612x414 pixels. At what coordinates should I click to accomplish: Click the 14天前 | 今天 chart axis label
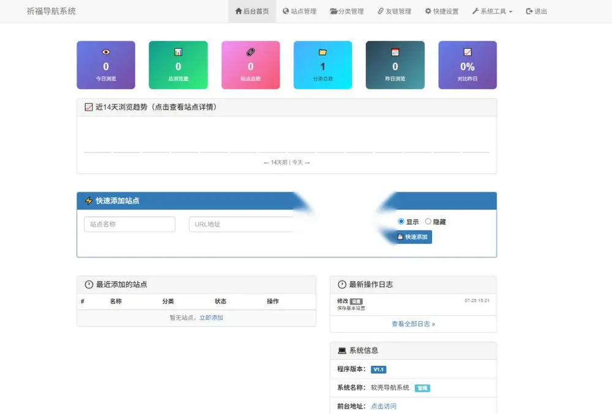287,162
